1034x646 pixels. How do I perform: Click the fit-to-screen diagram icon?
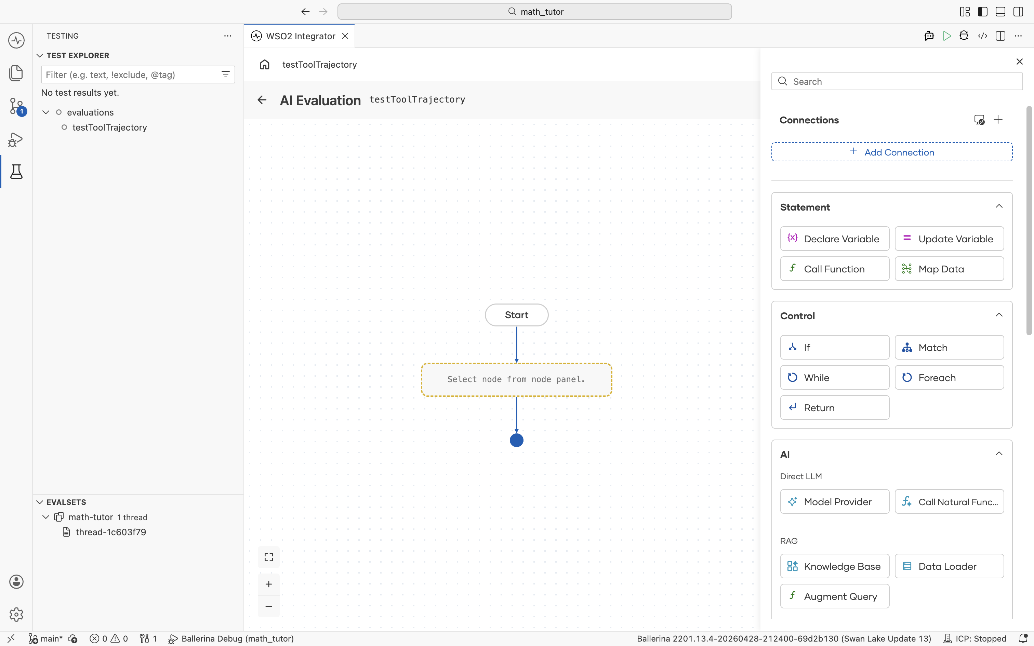pos(269,557)
